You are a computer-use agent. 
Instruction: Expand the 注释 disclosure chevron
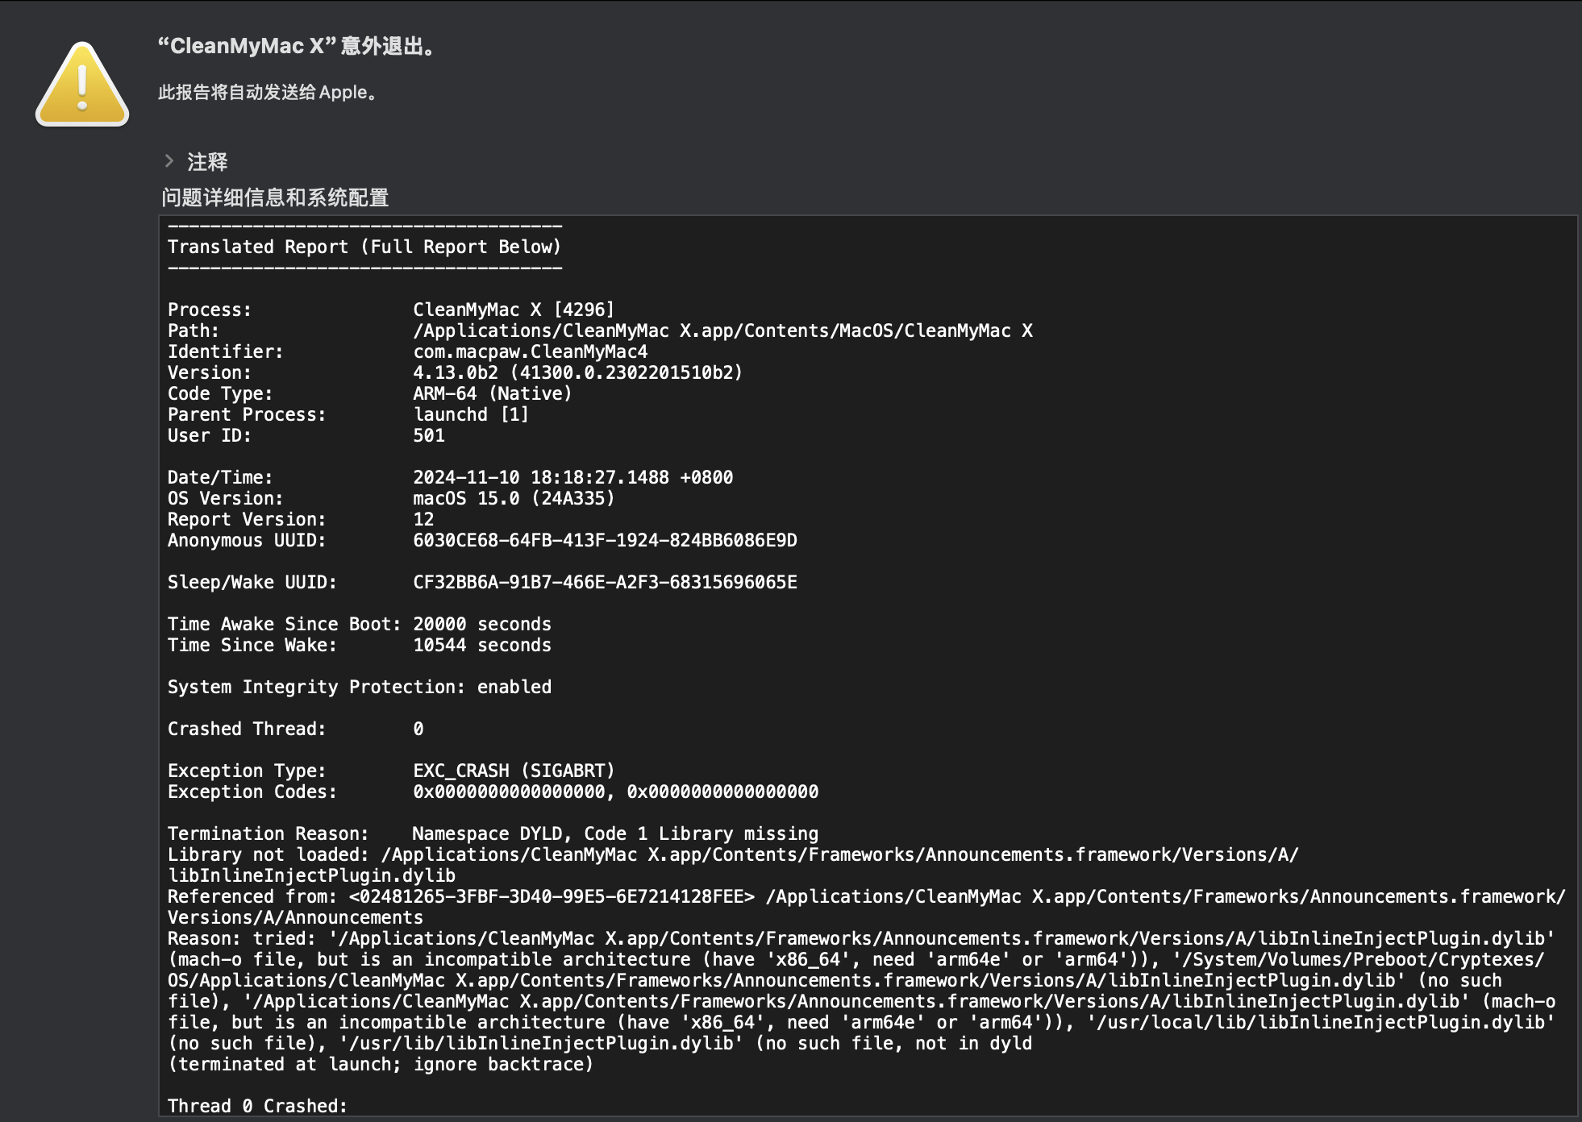[169, 161]
